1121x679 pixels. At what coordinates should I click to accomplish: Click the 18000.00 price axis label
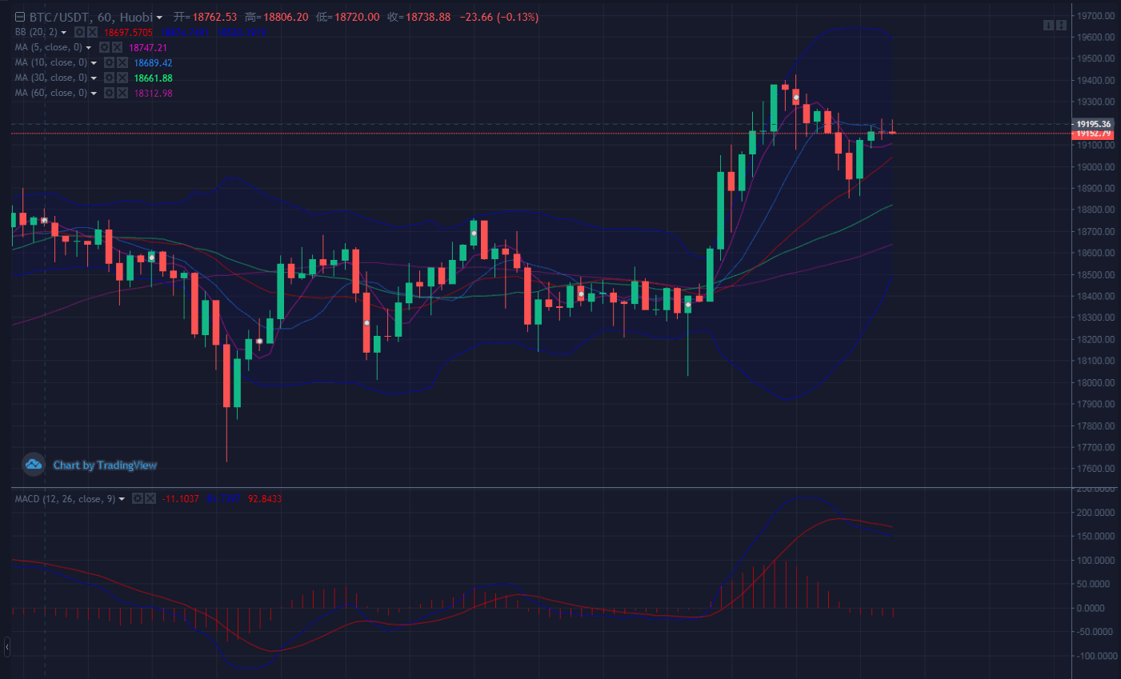pyautogui.click(x=1096, y=382)
